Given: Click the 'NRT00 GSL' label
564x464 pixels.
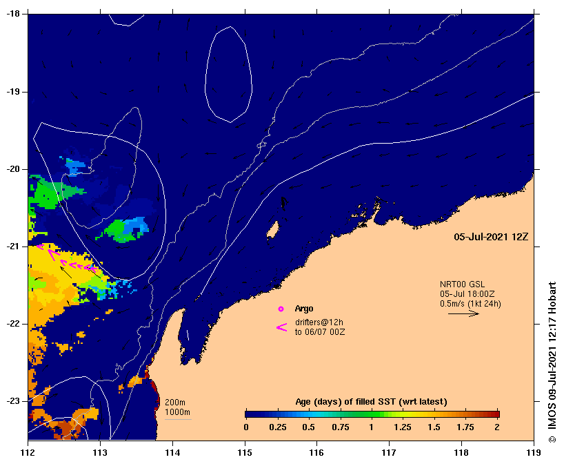Looking at the screenshot, I should 462,284.
